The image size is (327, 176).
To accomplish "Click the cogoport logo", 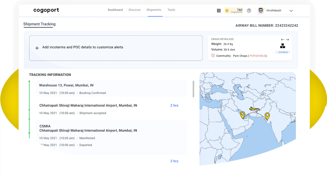I will tap(46, 10).
